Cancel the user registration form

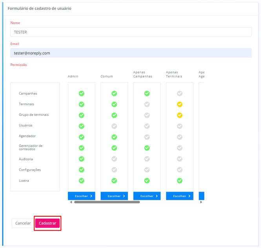(x=23, y=223)
